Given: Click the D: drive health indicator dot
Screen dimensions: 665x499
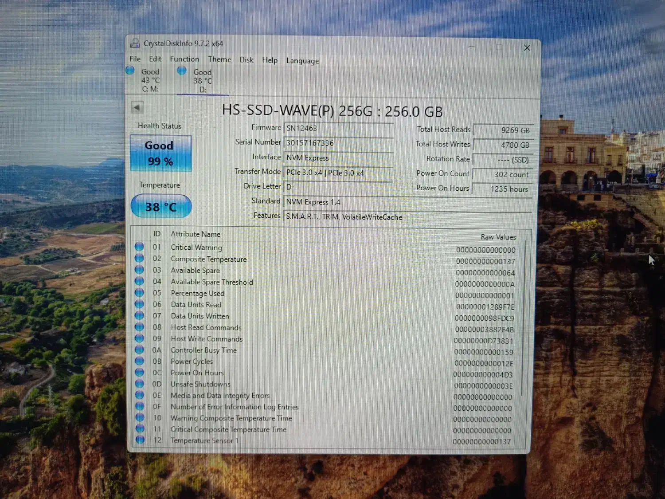Looking at the screenshot, I should tap(181, 70).
